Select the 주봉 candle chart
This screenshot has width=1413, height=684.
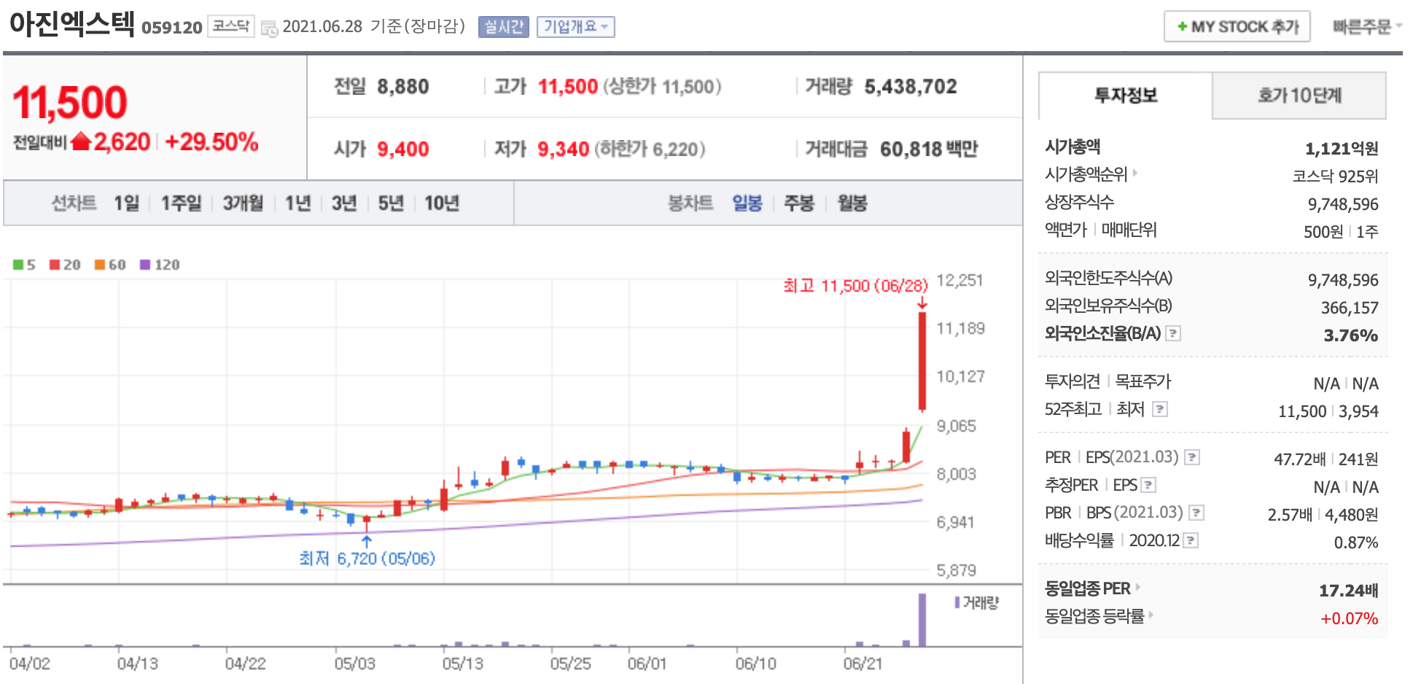click(x=798, y=203)
